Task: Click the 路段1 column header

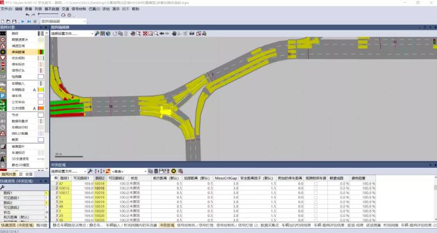Action: click(x=65, y=178)
